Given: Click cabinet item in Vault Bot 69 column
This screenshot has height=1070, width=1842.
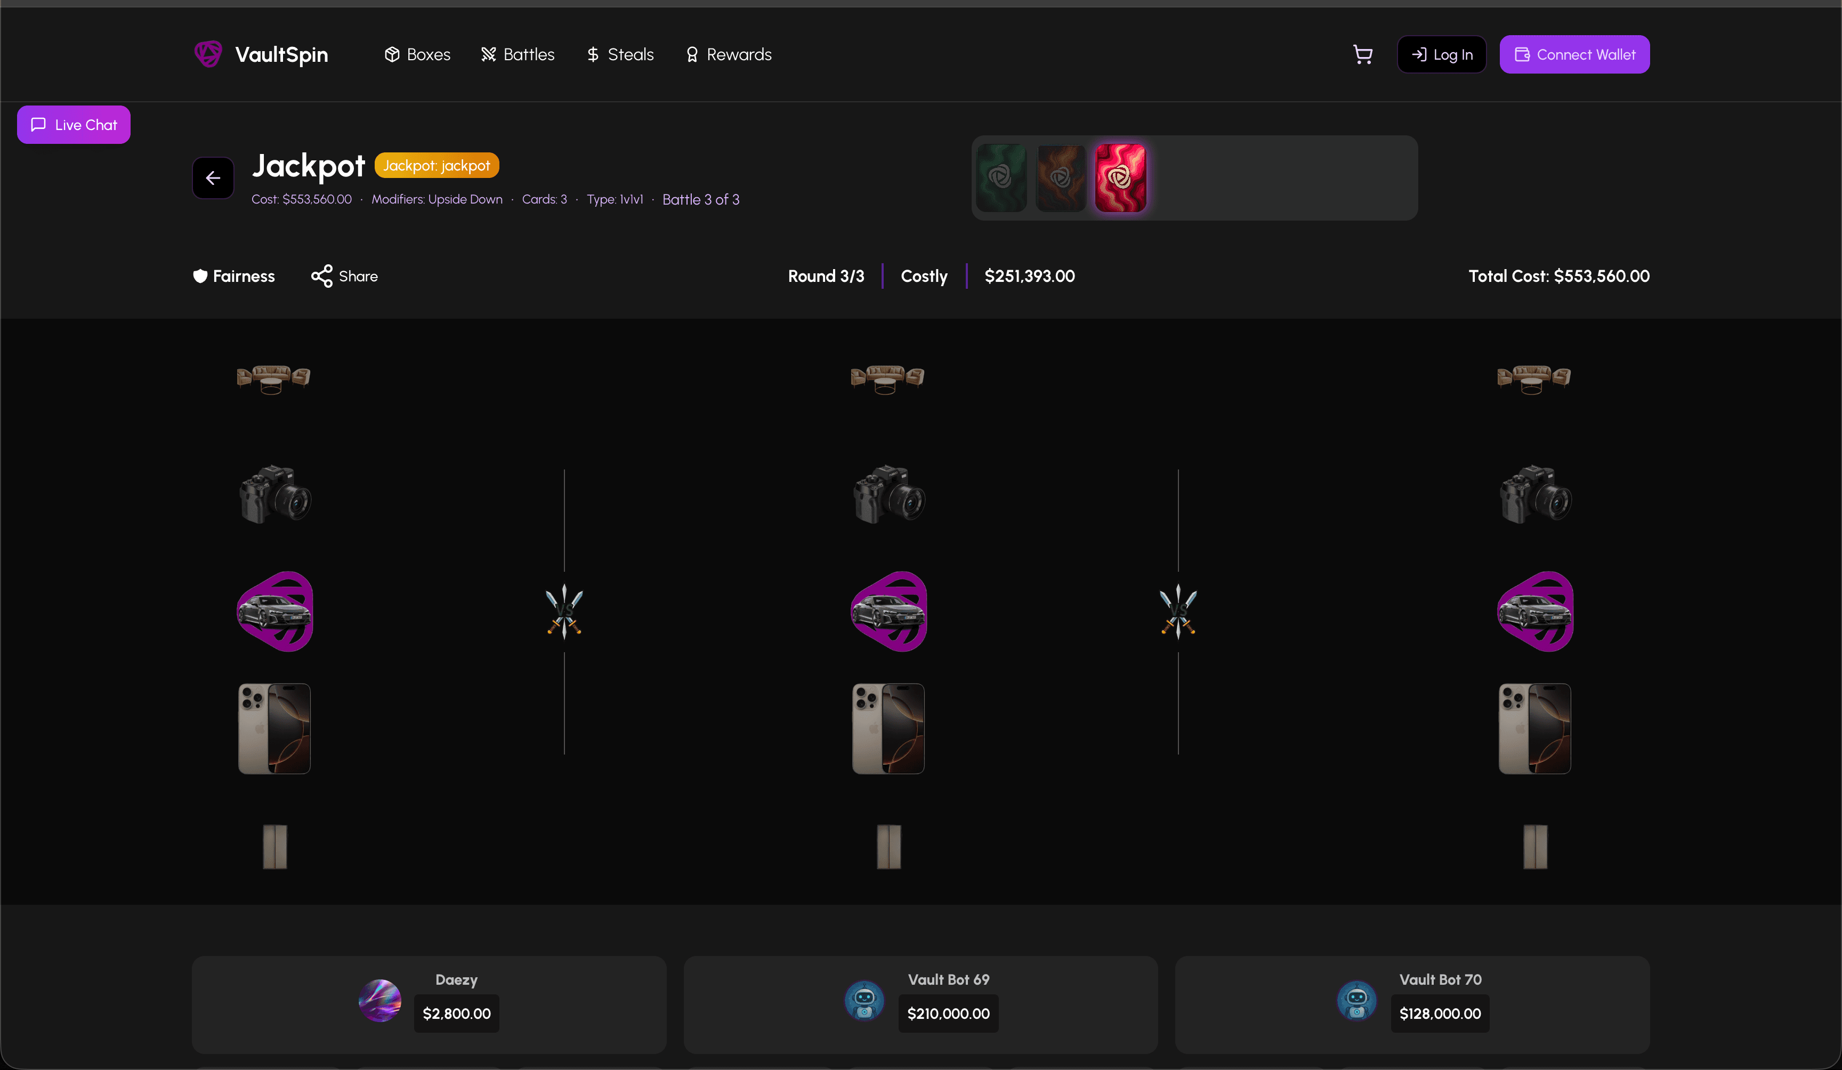Looking at the screenshot, I should point(889,846).
